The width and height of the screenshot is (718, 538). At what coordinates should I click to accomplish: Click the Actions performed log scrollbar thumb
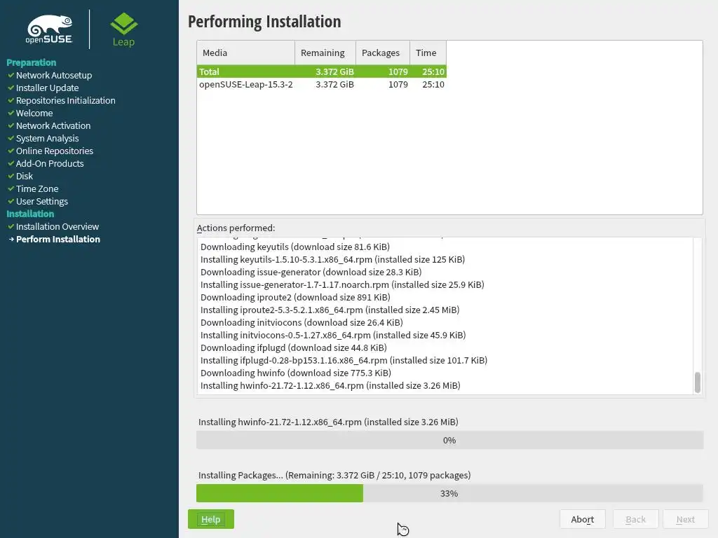(x=698, y=382)
